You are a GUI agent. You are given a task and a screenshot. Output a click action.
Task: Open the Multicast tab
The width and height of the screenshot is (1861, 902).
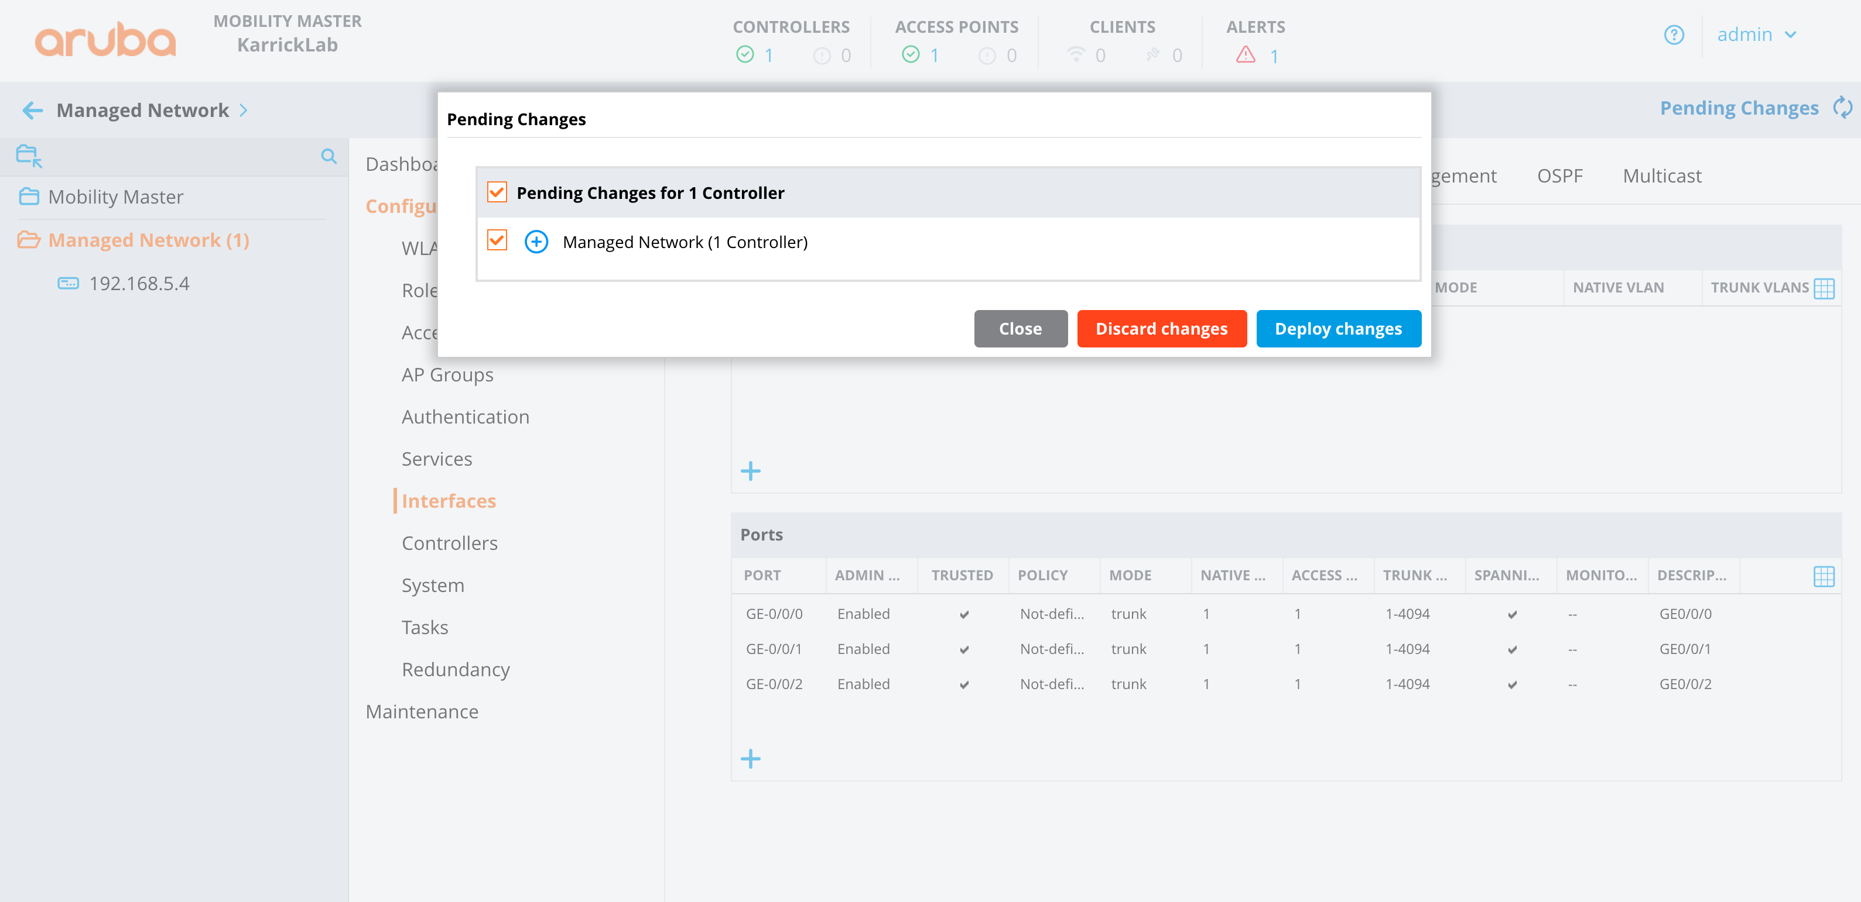1662,176
